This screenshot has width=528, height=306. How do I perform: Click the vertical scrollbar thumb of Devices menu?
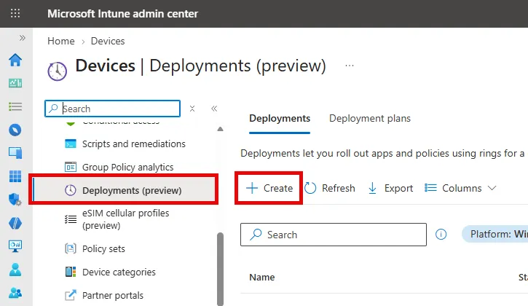point(220,269)
